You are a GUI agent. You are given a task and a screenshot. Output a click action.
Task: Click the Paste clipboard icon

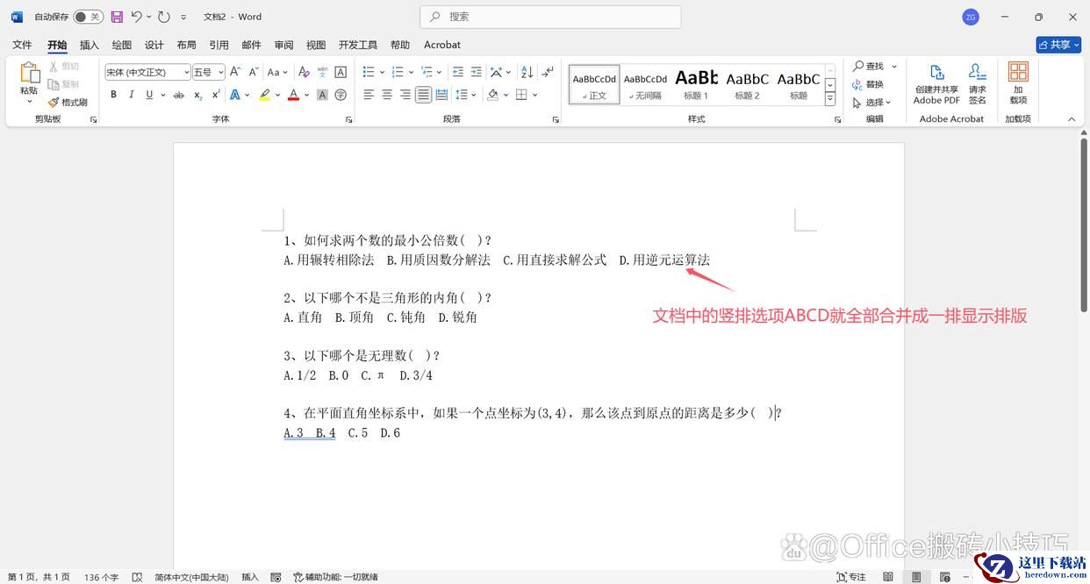29,74
